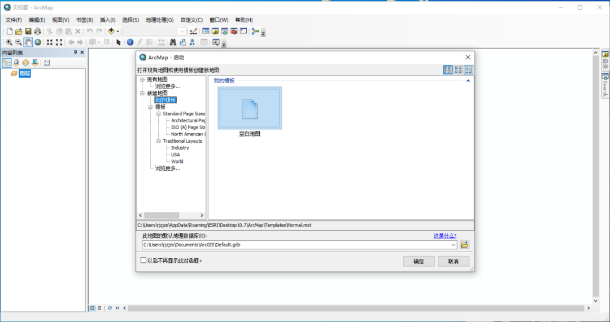Browse for a geodatabase with the folder button
Screen dimensions: 610x322
click(x=464, y=245)
